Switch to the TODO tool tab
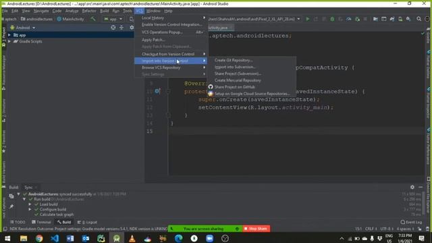Screen dimensions: 432x243 [18, 222]
